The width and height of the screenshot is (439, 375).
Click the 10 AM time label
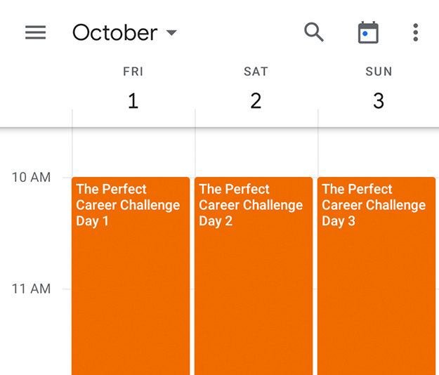point(31,178)
